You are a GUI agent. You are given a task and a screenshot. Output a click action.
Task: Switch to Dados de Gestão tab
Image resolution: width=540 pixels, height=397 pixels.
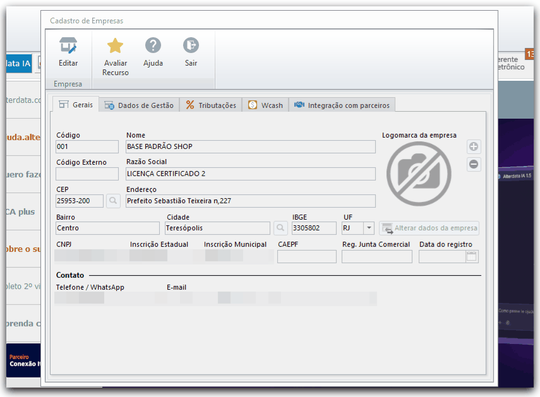pos(139,105)
